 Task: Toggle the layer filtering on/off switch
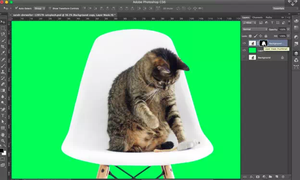coord(289,23)
